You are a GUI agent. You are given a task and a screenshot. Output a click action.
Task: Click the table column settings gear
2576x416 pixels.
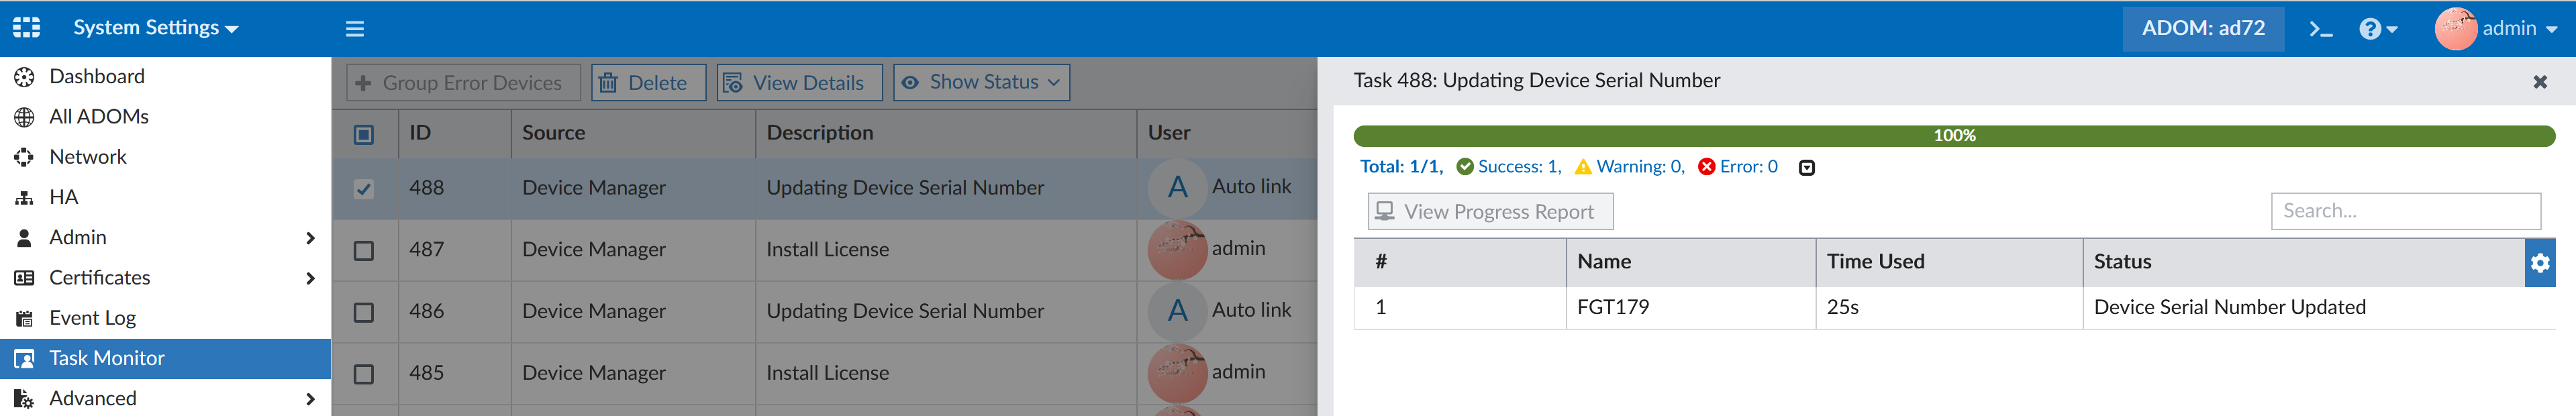click(x=2539, y=263)
